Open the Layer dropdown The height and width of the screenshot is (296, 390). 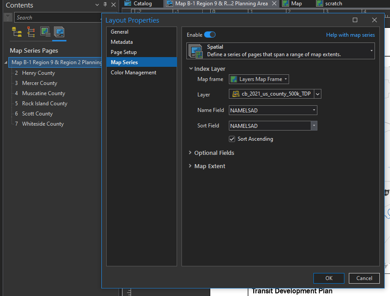[317, 94]
